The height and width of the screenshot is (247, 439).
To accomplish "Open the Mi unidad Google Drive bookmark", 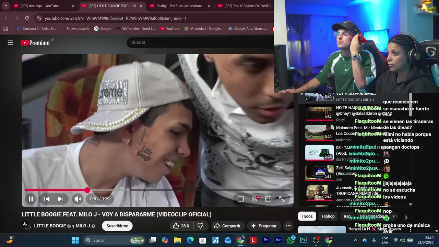I will pyautogui.click(x=203, y=28).
